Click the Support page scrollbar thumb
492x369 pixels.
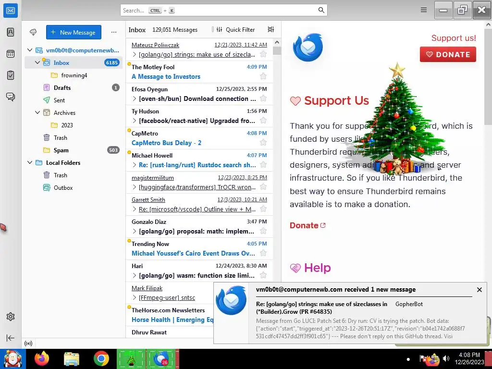tap(489, 76)
